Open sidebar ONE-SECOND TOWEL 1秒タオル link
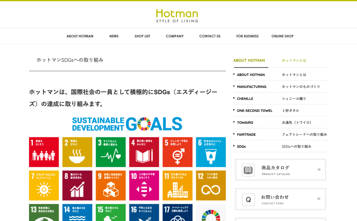The image size is (357, 221). 280,111
